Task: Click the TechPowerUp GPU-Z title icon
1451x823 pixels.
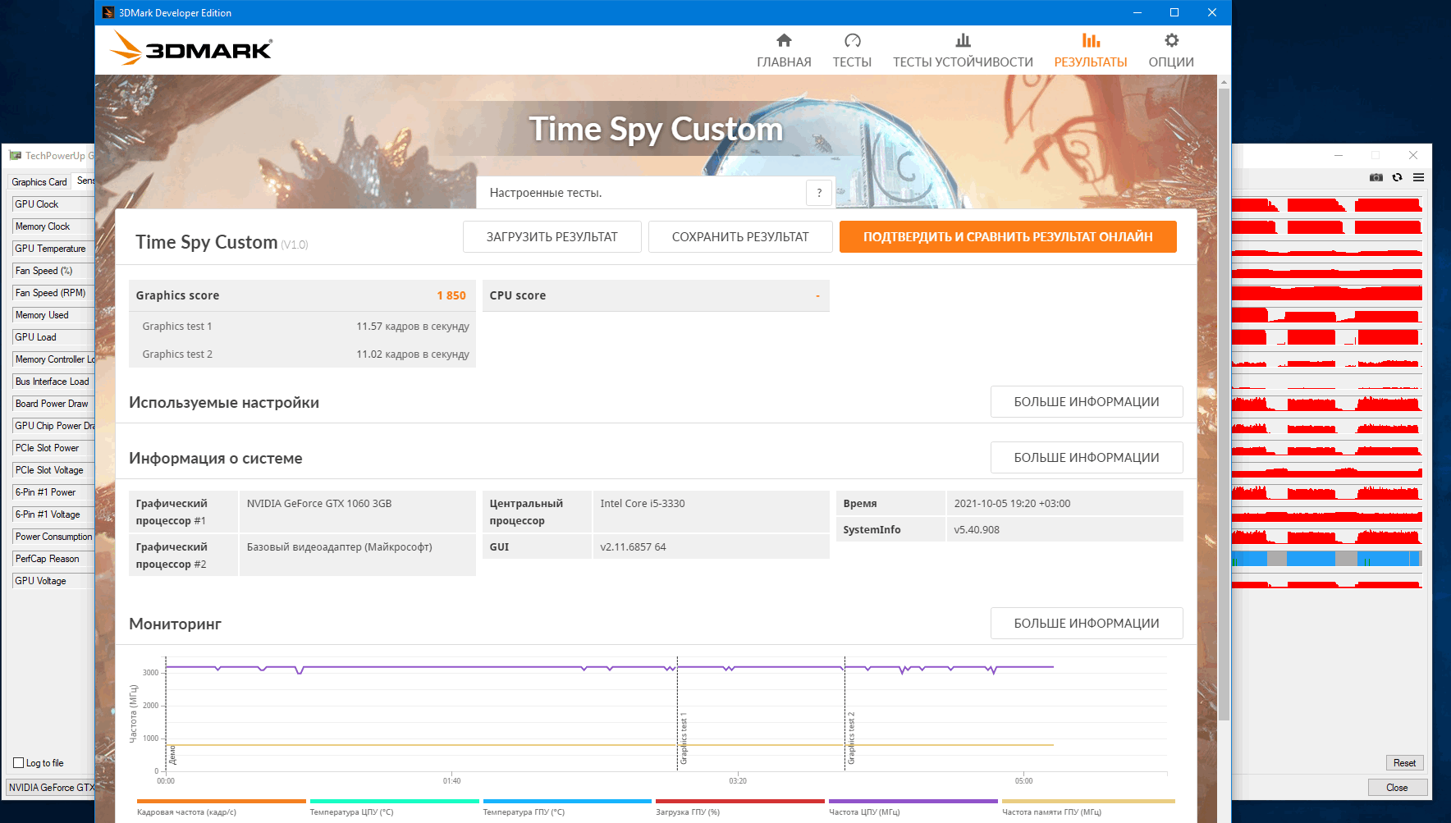Action: coord(16,155)
